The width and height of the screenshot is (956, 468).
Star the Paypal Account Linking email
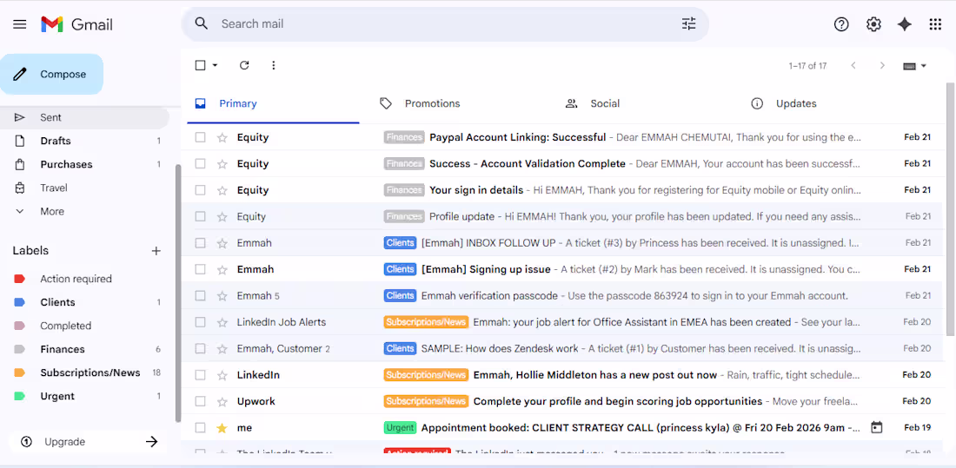pos(222,138)
